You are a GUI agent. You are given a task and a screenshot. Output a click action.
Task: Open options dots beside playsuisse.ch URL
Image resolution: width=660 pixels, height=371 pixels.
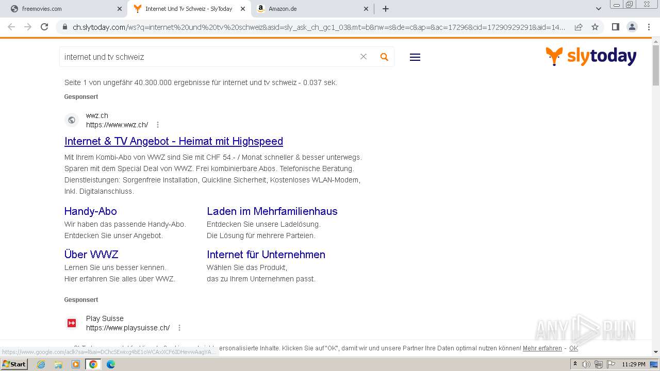pyautogui.click(x=179, y=328)
